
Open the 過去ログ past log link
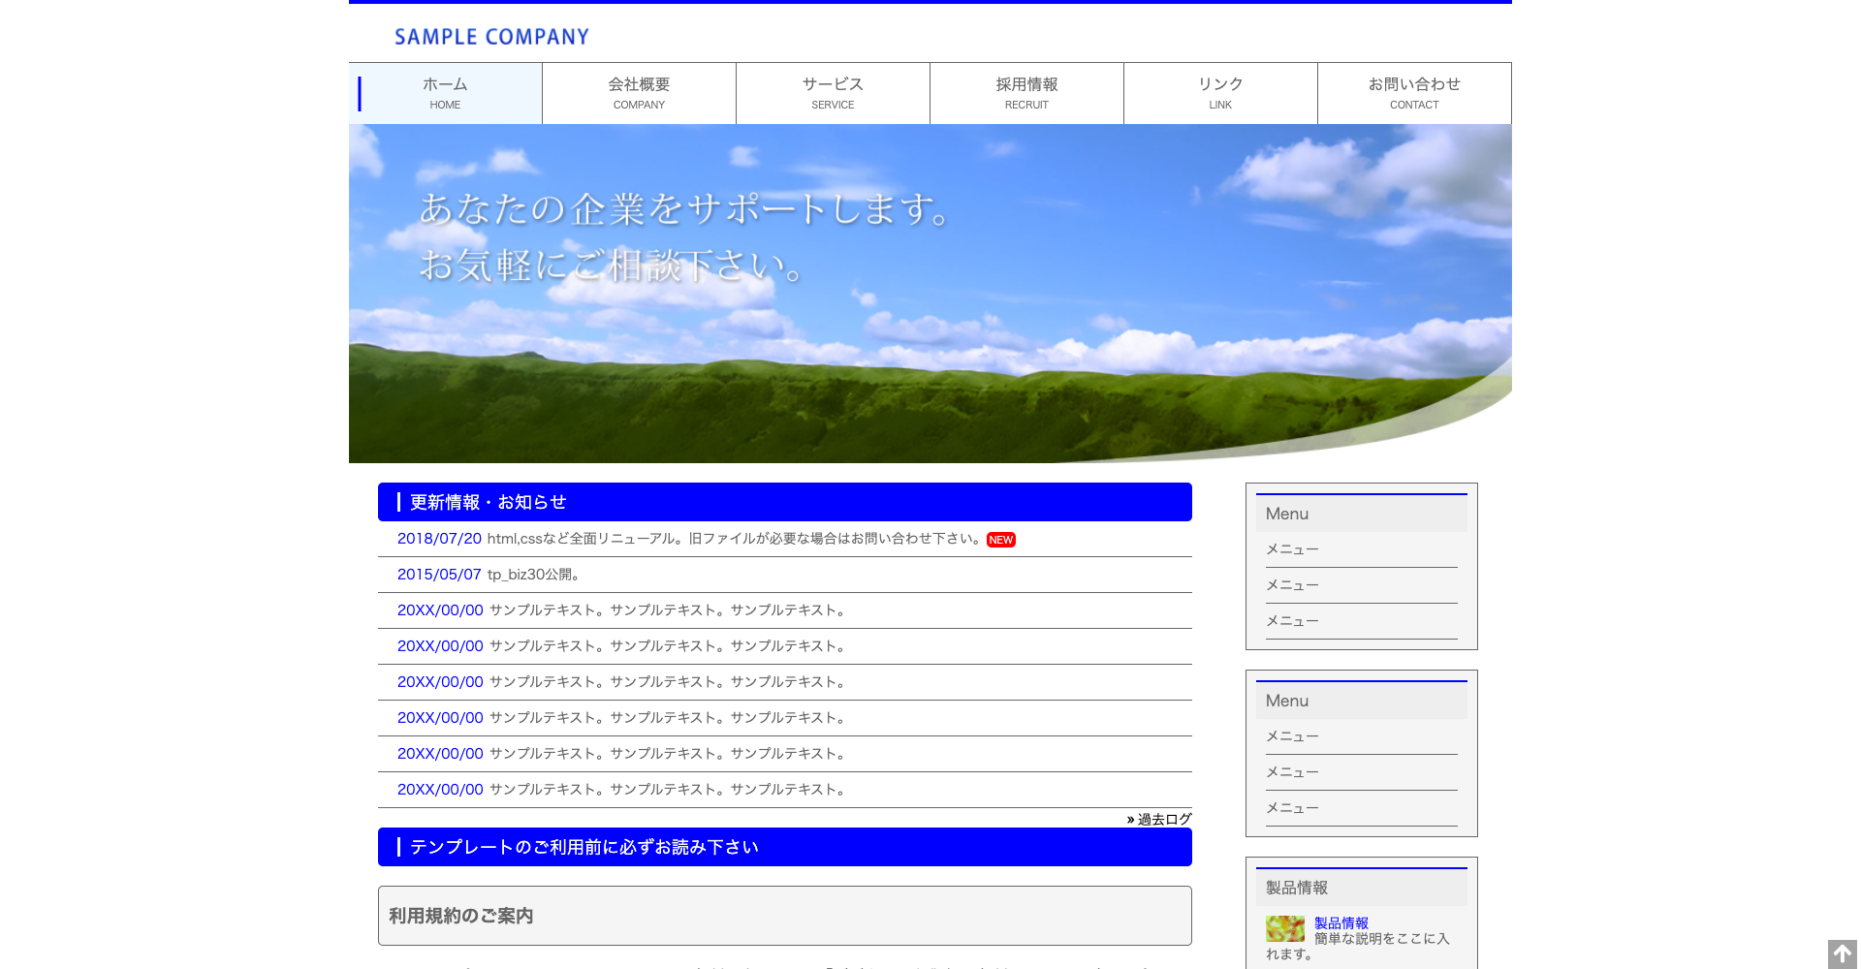click(x=1163, y=819)
